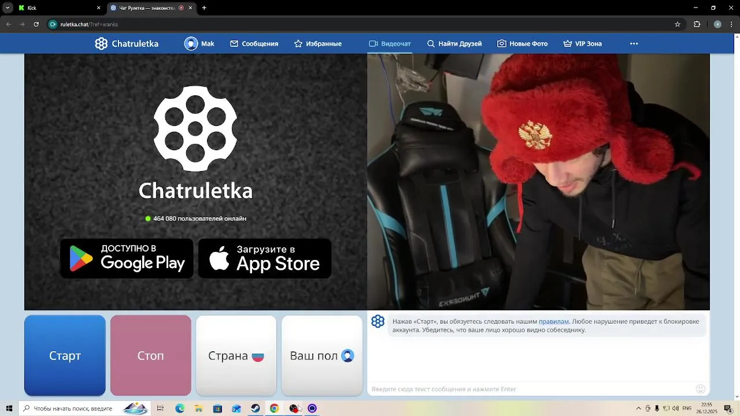The image size is (740, 416).
Task: Open VIP Зона section
Action: 583,44
